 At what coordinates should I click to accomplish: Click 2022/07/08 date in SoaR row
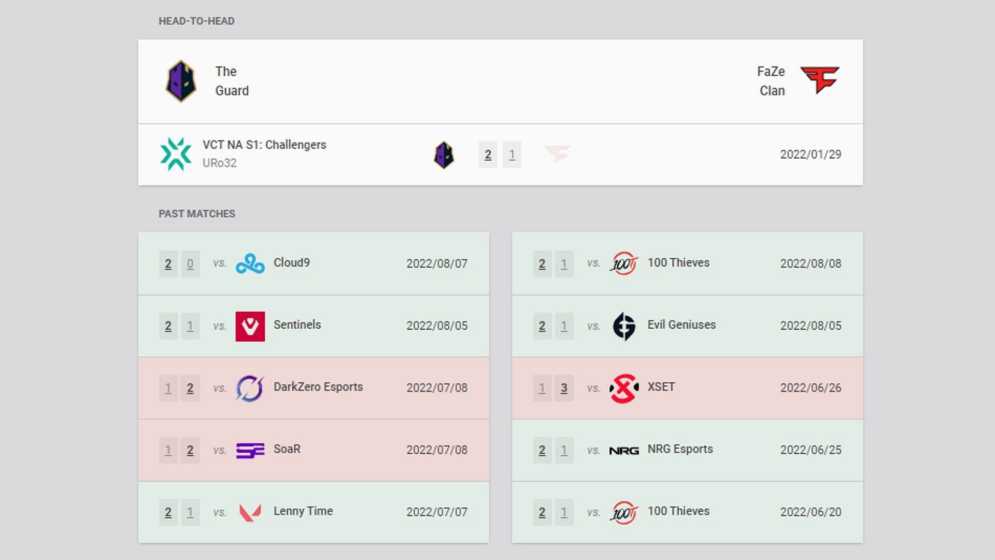[x=437, y=450]
